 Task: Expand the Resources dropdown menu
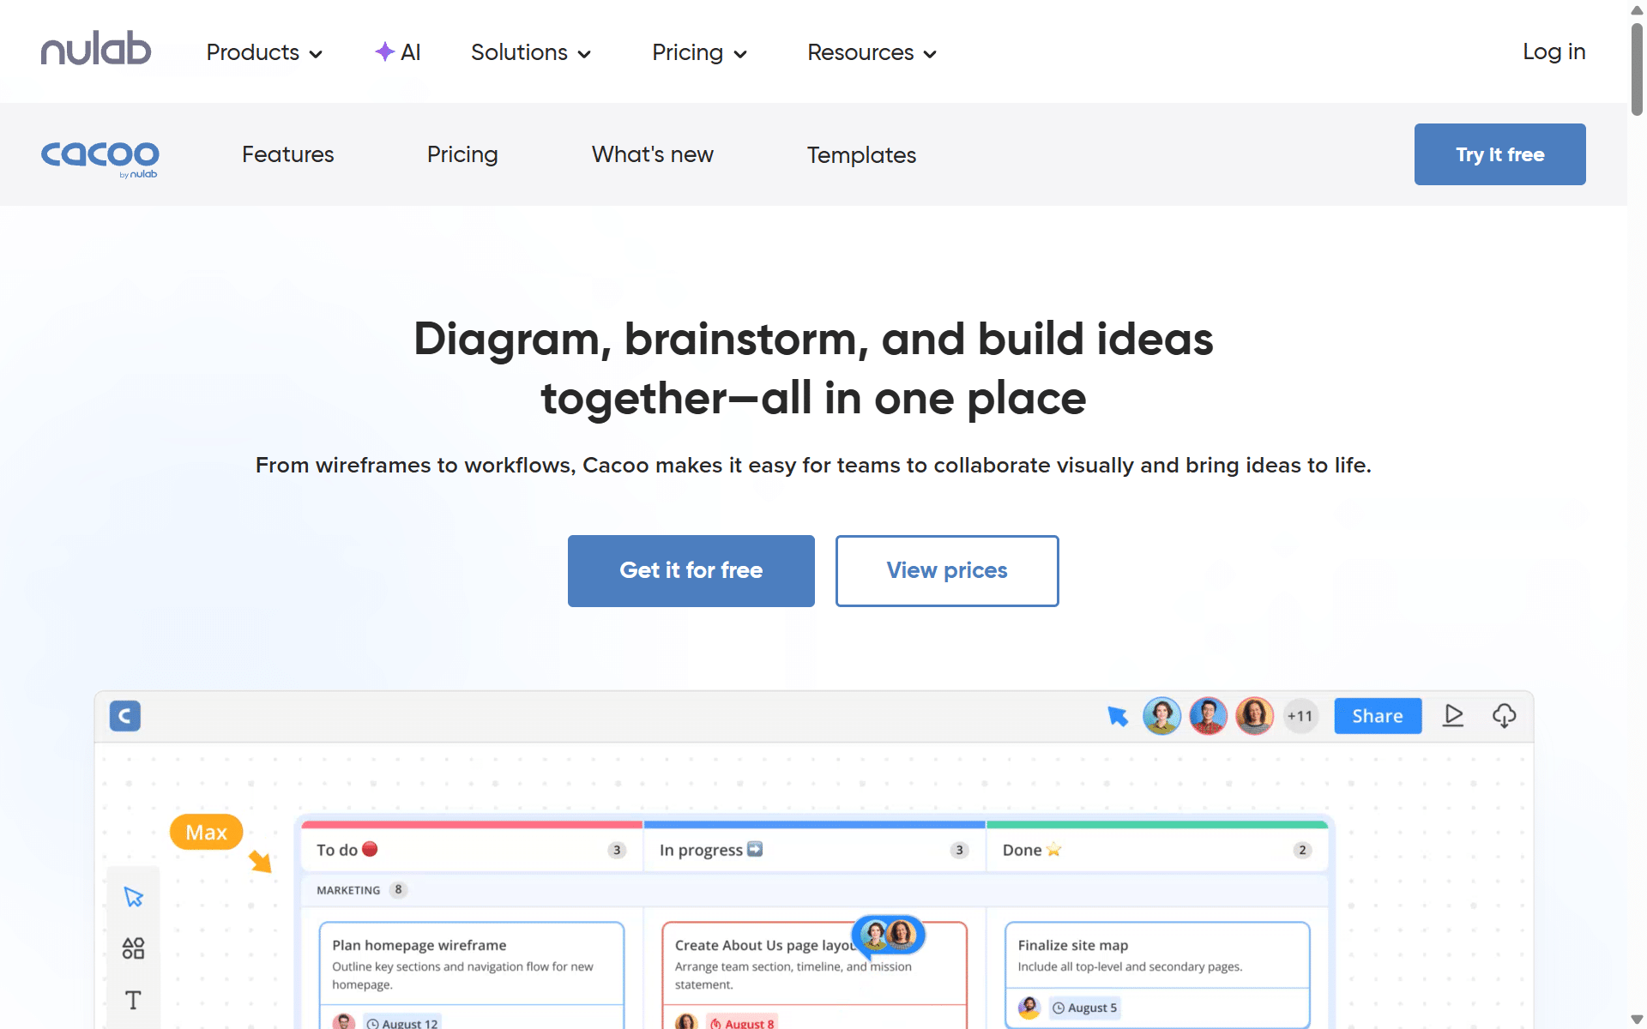coord(872,52)
